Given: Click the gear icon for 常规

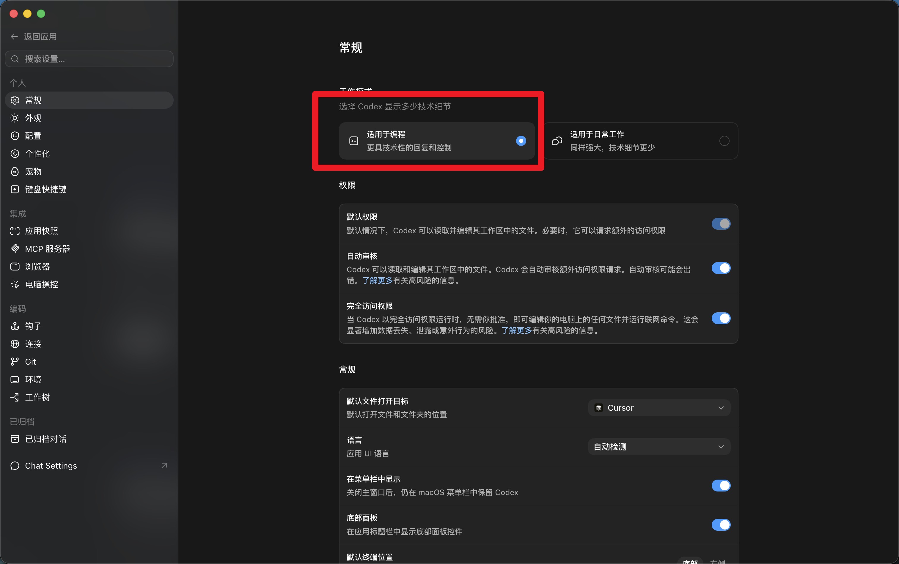Looking at the screenshot, I should [15, 100].
